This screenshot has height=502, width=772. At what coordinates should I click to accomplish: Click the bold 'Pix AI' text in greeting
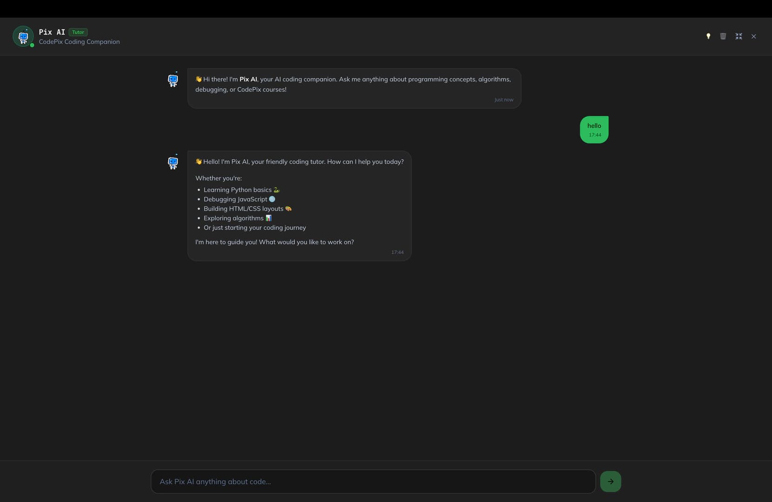click(x=248, y=79)
